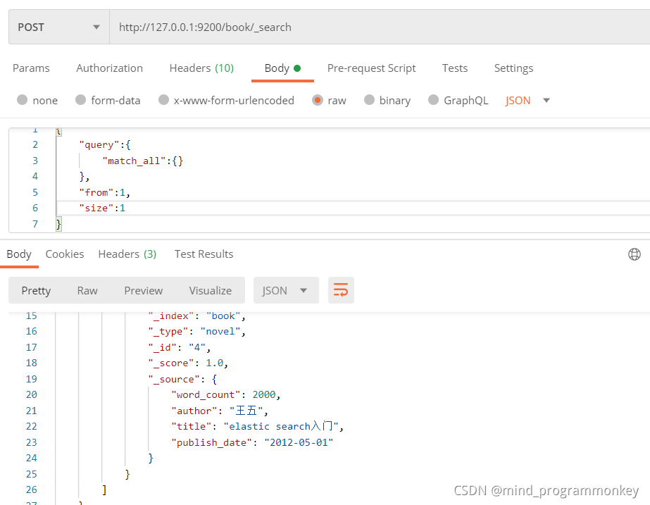Screen dimensions: 650x505
Task: Open the response JSON format dropdown
Action: coord(286,290)
